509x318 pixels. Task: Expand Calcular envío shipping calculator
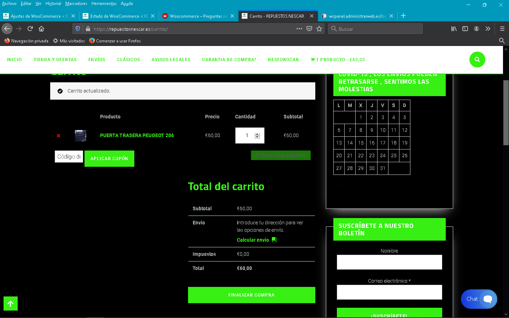pos(257,240)
